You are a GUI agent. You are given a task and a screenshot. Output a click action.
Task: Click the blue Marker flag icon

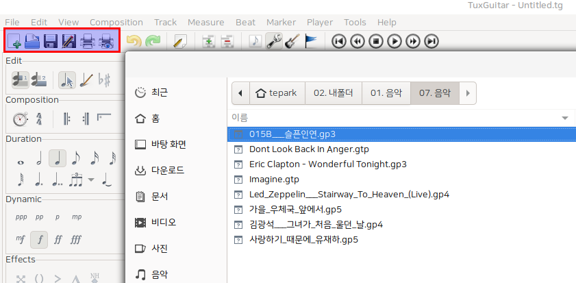point(310,41)
